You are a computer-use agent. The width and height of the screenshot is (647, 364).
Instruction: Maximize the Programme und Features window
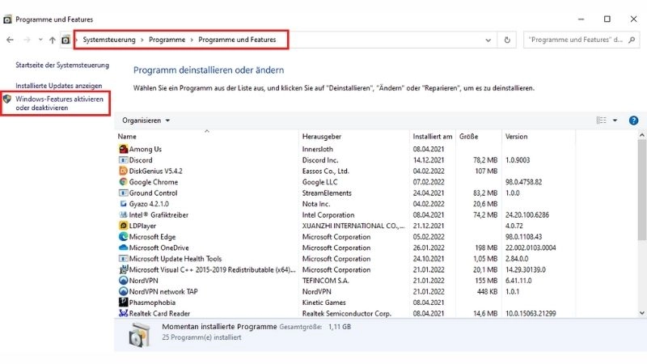click(607, 19)
